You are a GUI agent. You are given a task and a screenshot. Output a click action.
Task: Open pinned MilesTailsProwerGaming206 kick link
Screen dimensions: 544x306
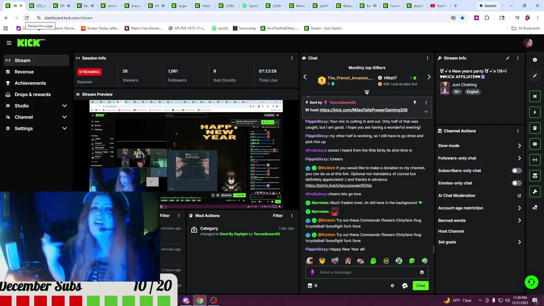[x=363, y=110]
